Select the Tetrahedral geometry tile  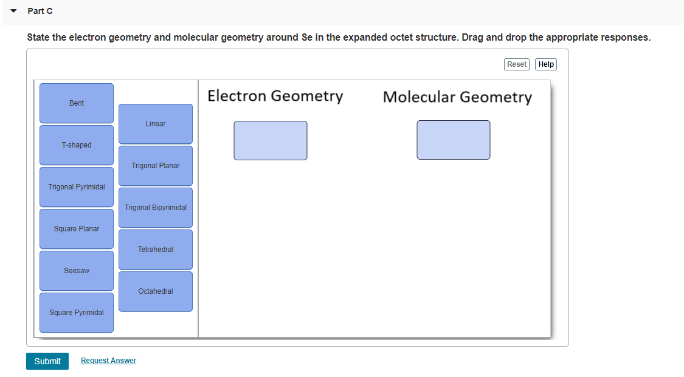click(155, 249)
